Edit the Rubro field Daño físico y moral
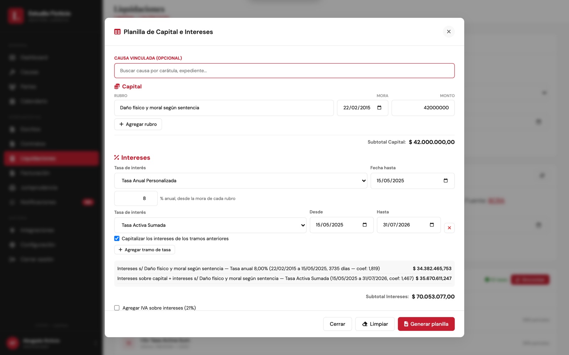 click(224, 108)
